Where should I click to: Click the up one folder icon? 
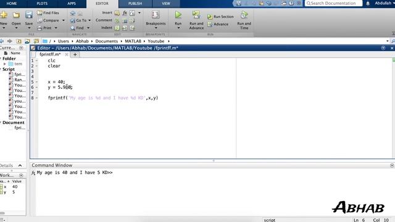(x=19, y=41)
